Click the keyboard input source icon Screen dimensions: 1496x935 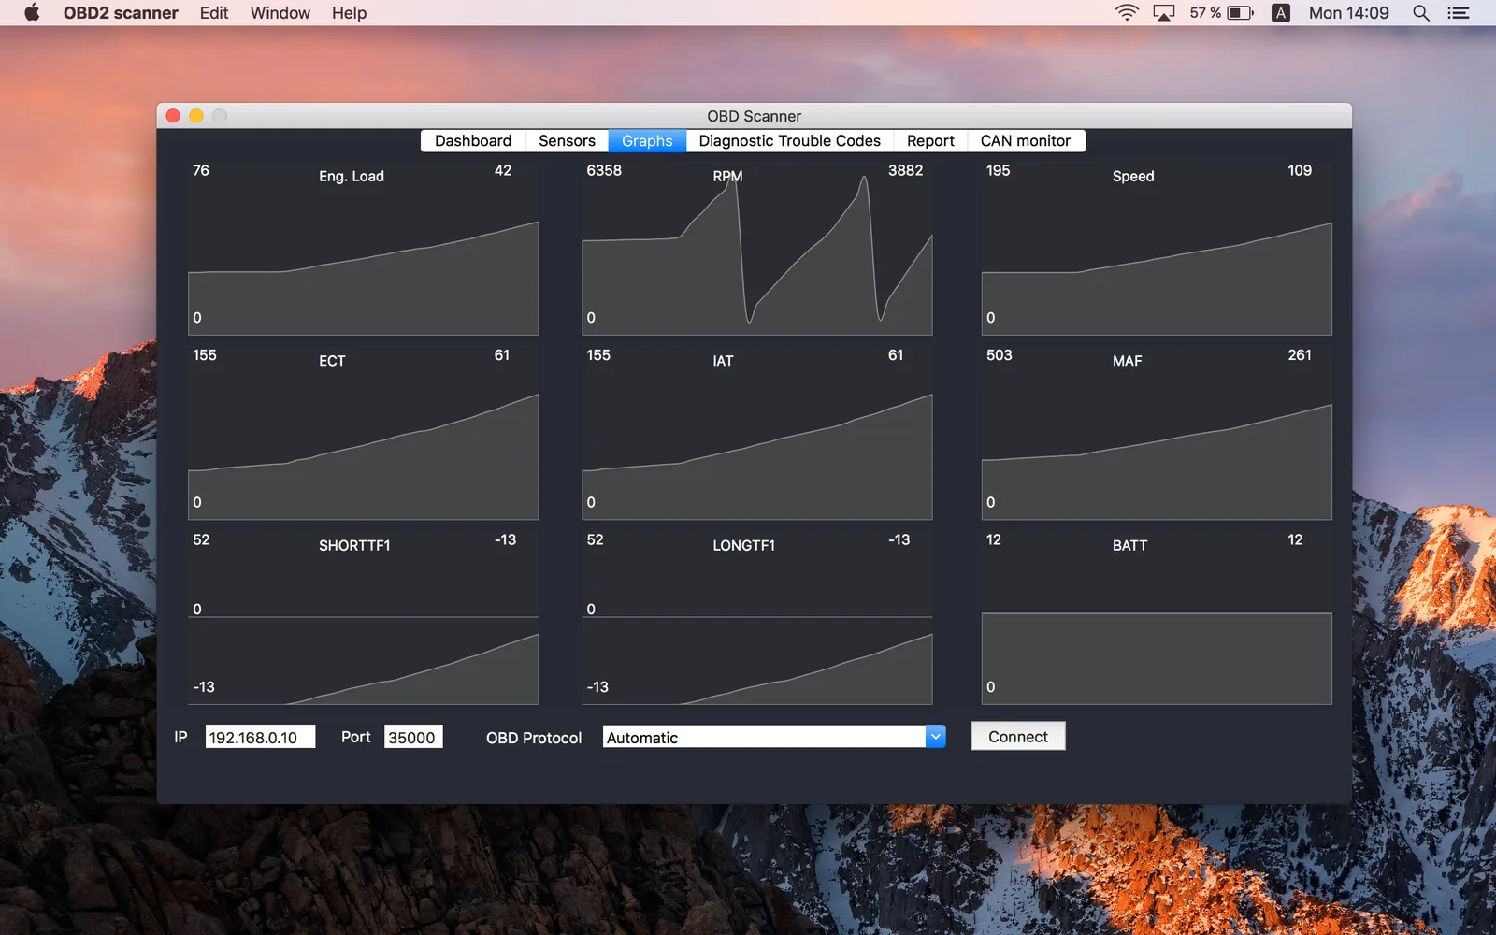pyautogui.click(x=1281, y=12)
